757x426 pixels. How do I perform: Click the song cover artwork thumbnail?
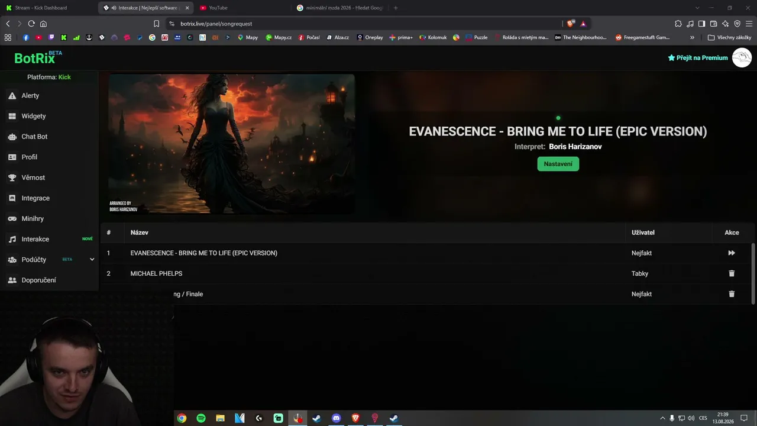231,144
